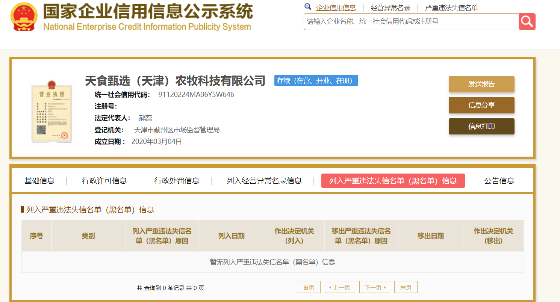Click the 上一页 previous page button
The image size is (560, 302).
coord(339,287)
